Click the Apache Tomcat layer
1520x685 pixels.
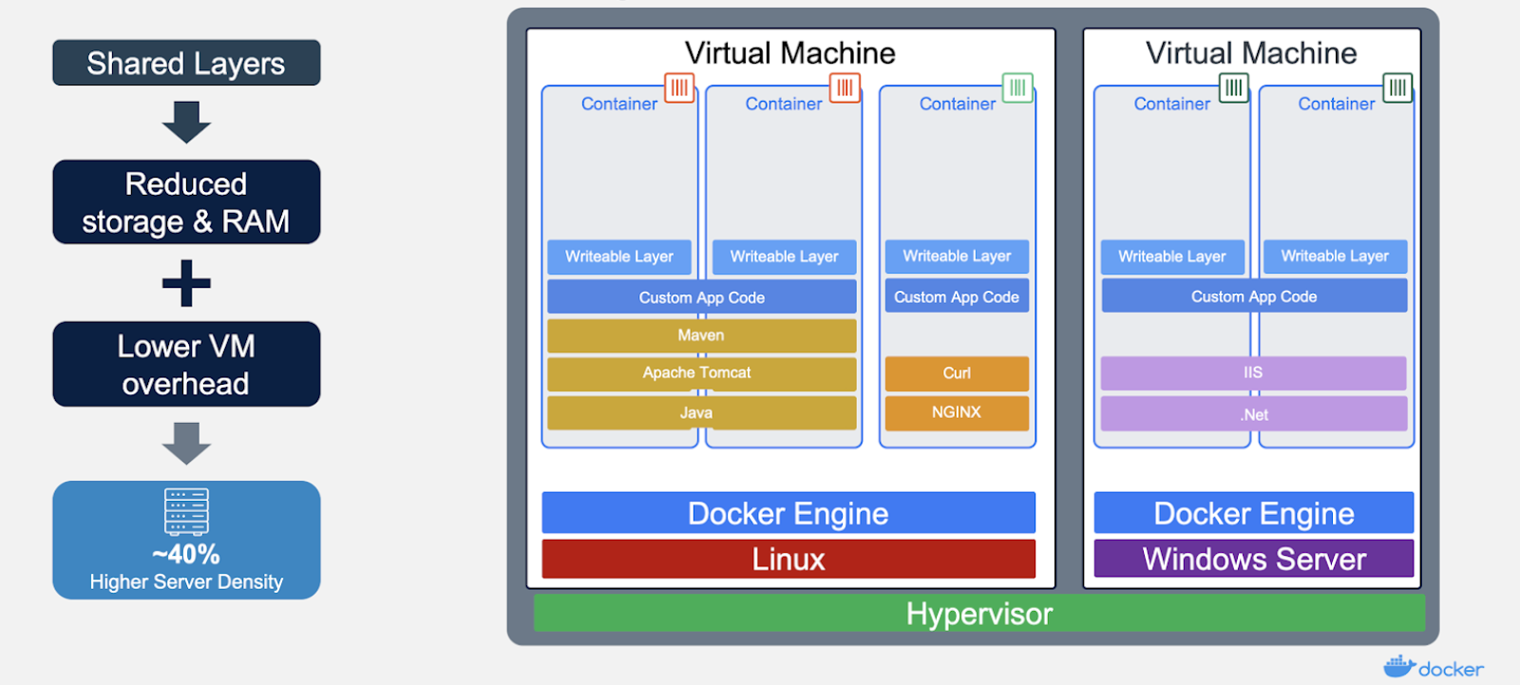tap(702, 373)
